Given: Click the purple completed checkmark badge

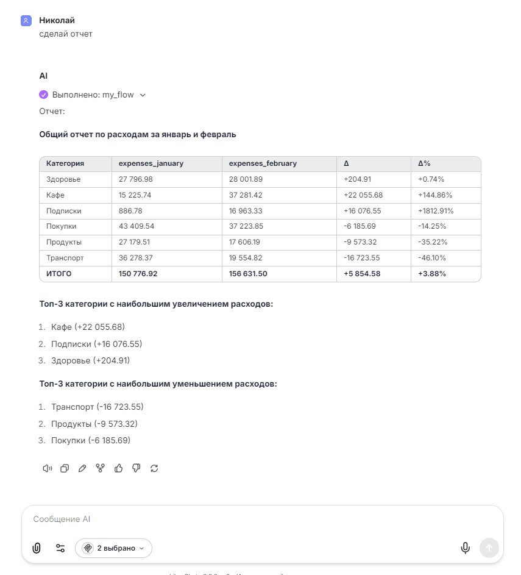Looking at the screenshot, I should pos(43,95).
